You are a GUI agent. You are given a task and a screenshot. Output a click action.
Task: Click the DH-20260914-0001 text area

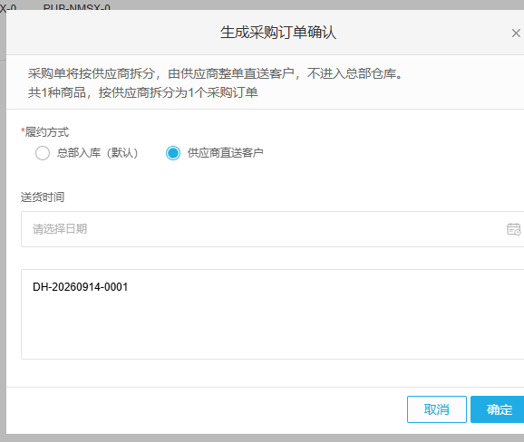click(272, 314)
